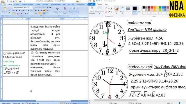Click Paint's horizontal scrollbar
The width and height of the screenshot is (186, 104).
[116, 101]
